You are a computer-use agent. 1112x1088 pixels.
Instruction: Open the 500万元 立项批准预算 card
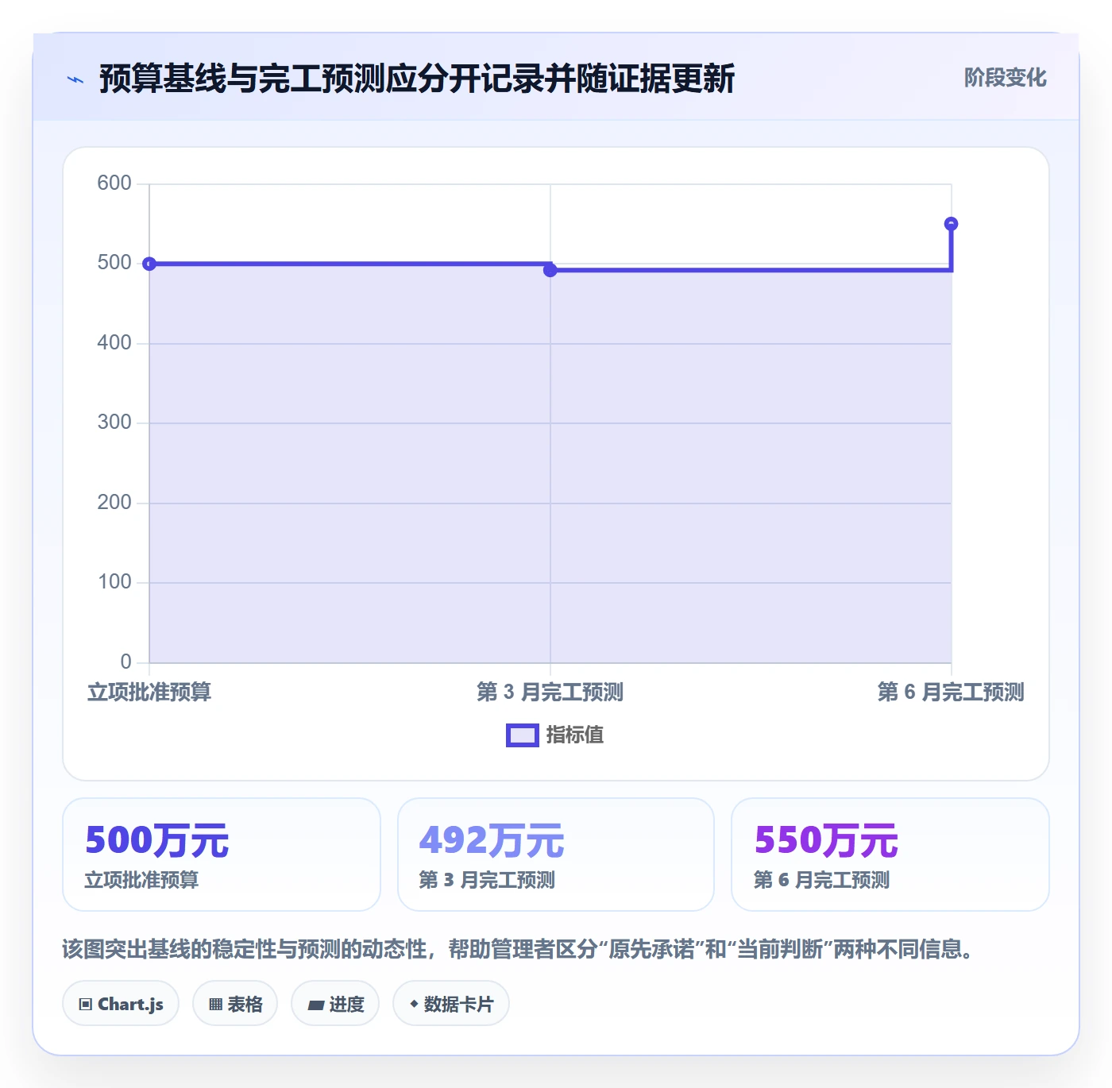coord(222,855)
